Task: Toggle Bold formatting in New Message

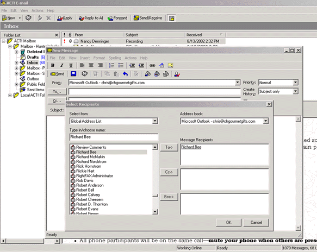Action: pos(53,65)
